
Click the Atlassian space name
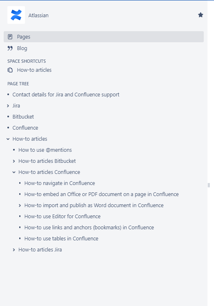38,15
